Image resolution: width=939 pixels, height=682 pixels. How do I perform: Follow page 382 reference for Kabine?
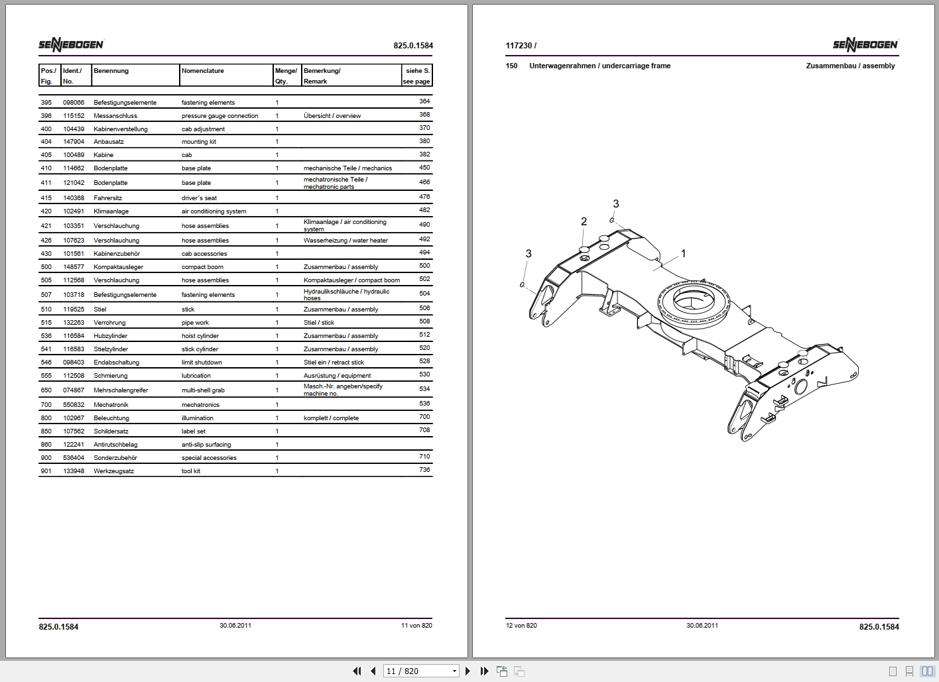(x=424, y=154)
